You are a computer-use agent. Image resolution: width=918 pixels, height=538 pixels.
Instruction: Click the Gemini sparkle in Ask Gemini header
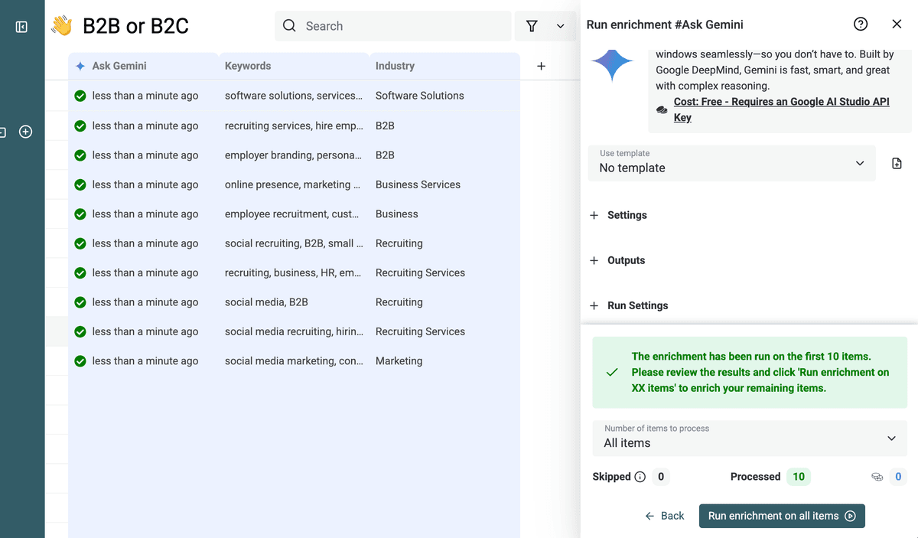tap(80, 66)
